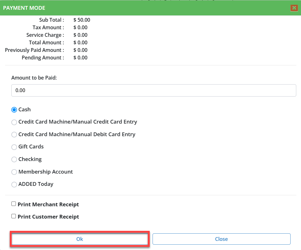Select Gift Cards payment method
The image size is (301, 250).
[14, 147]
